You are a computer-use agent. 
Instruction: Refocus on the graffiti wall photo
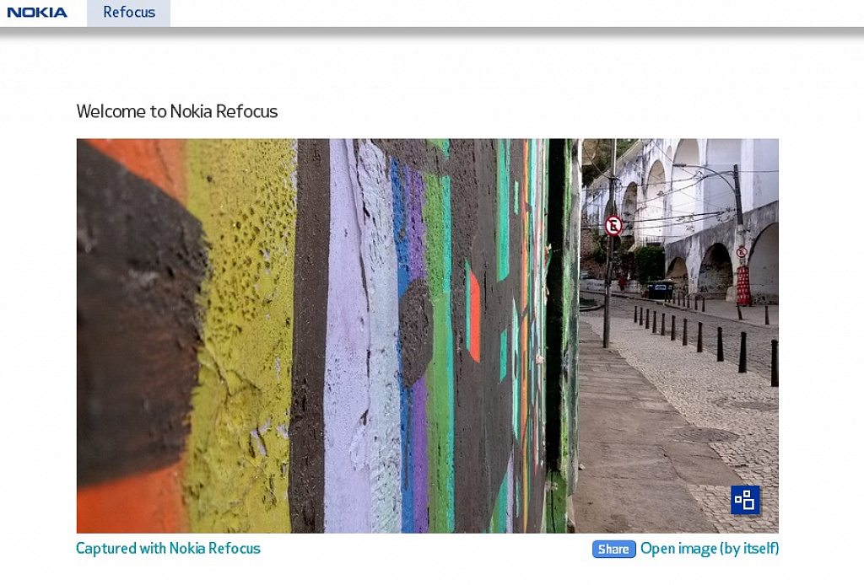tap(427, 335)
